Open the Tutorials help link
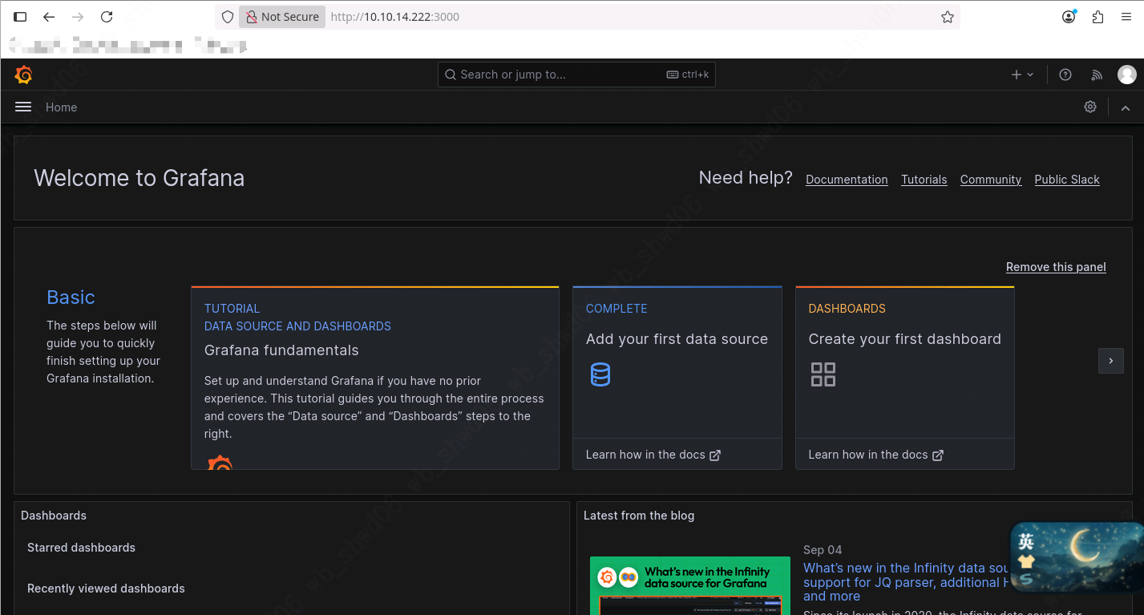This screenshot has width=1144, height=615. (x=924, y=180)
